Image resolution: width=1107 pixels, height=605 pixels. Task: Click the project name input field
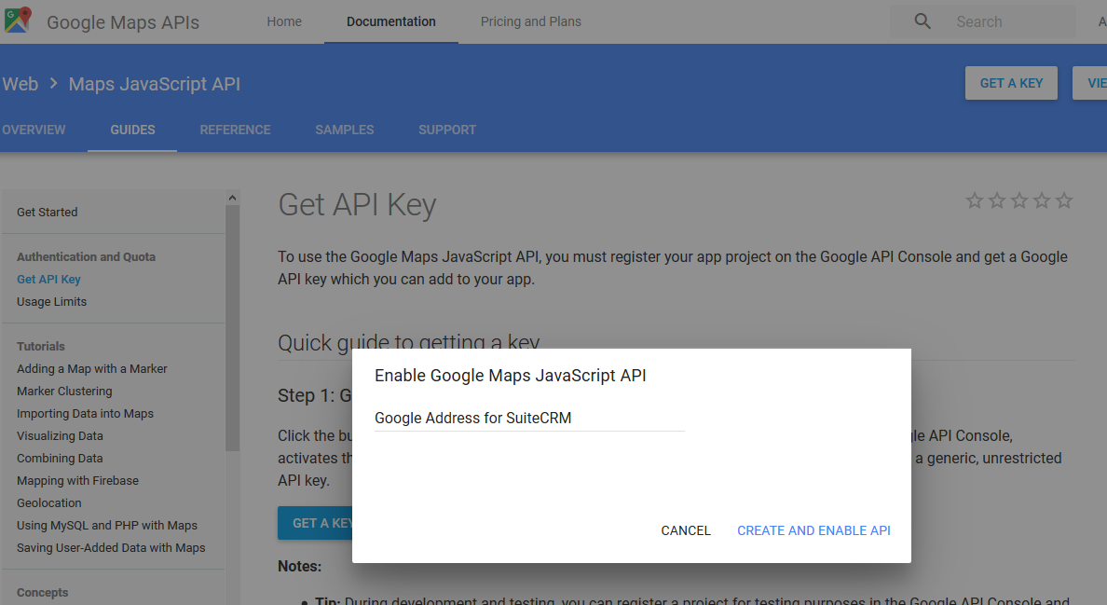pos(529,418)
